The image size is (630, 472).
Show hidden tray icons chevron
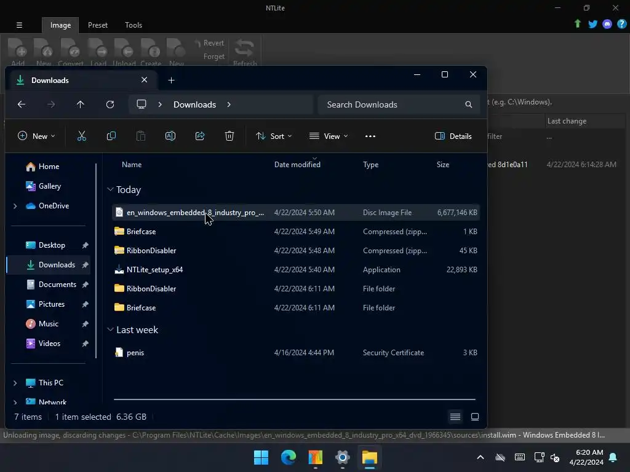(480, 457)
